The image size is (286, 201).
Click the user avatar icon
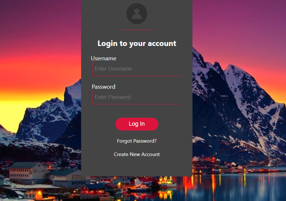point(137,14)
